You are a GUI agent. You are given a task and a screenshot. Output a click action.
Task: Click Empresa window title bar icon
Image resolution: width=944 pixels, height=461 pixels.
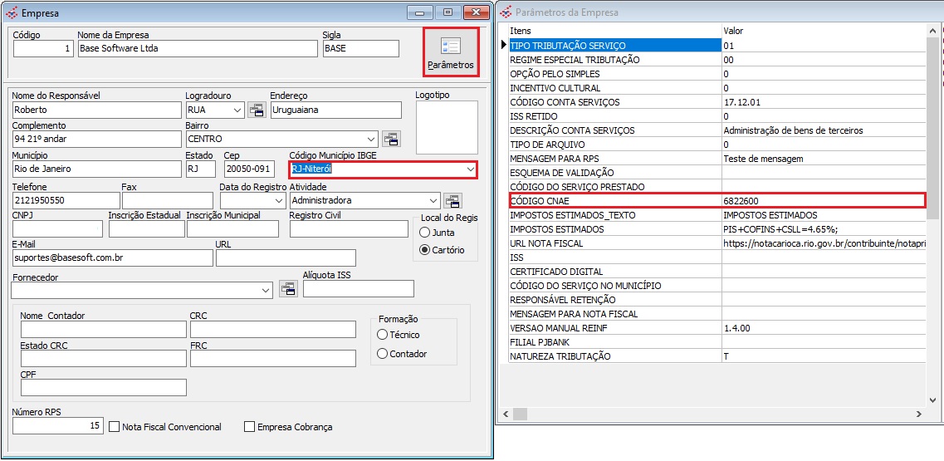point(11,12)
